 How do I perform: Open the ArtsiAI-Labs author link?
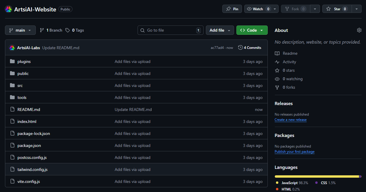pos(28,48)
